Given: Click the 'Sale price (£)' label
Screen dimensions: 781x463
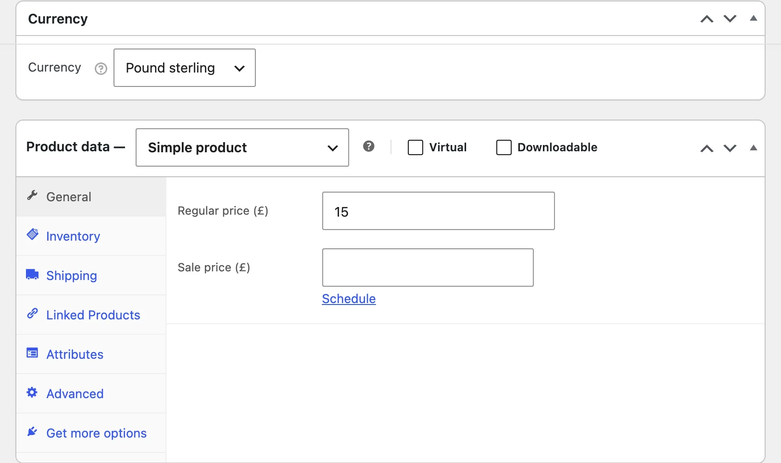Looking at the screenshot, I should coord(214,268).
